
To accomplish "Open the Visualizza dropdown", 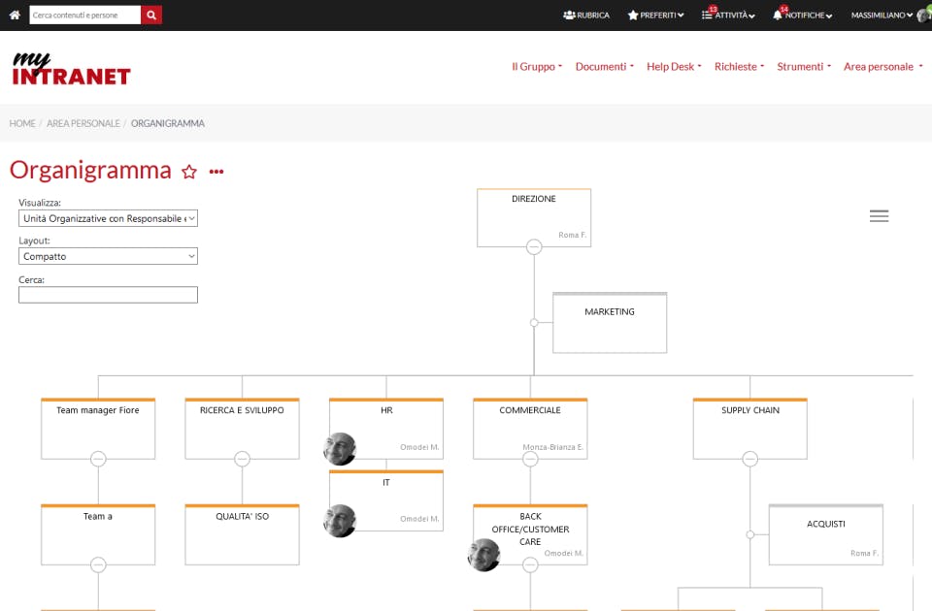I will pyautogui.click(x=108, y=218).
